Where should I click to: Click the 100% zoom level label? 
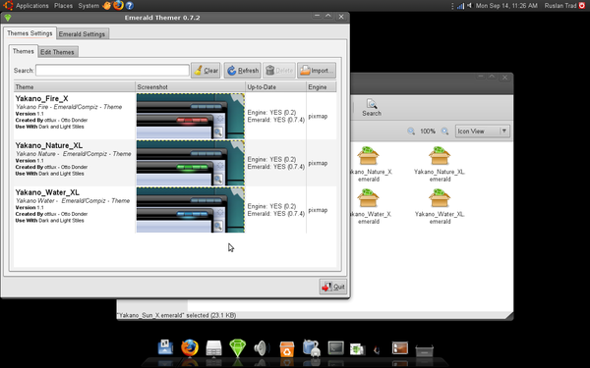[428, 131]
